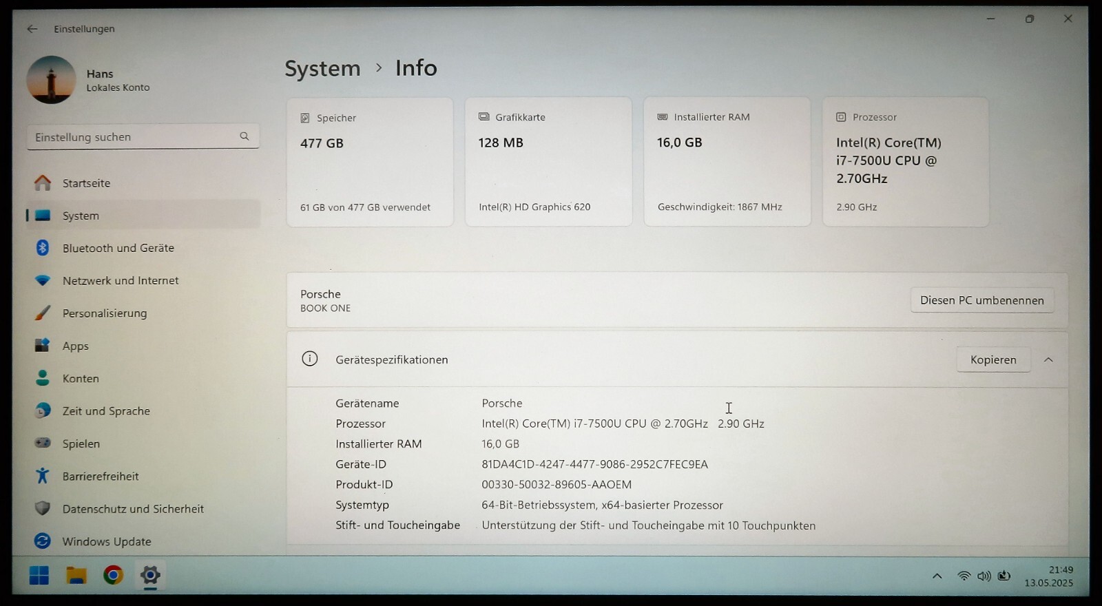Show hidden tray icons chevron
Image resolution: width=1102 pixels, height=606 pixels.
937,576
